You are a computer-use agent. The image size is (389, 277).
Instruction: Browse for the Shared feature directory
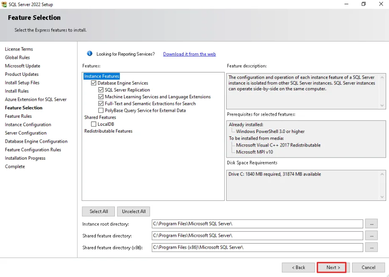click(371, 235)
